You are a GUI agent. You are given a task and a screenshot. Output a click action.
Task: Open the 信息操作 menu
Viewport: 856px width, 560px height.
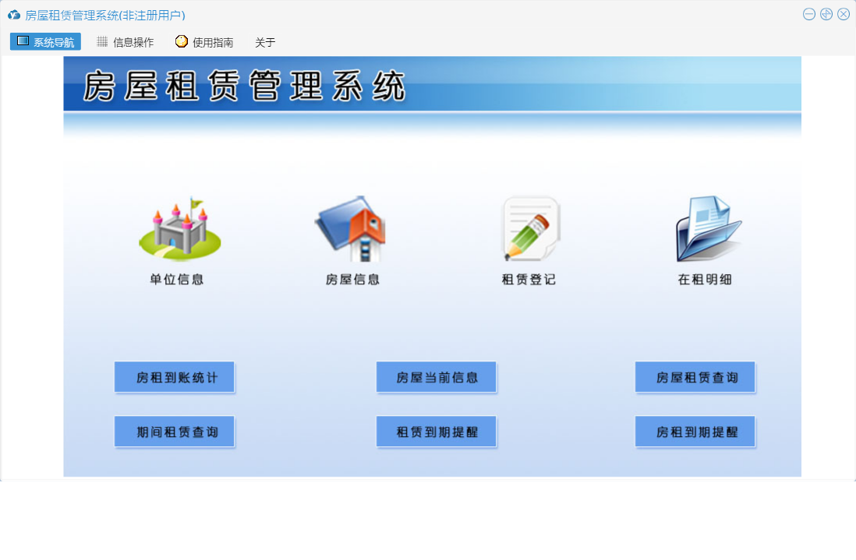tap(125, 42)
